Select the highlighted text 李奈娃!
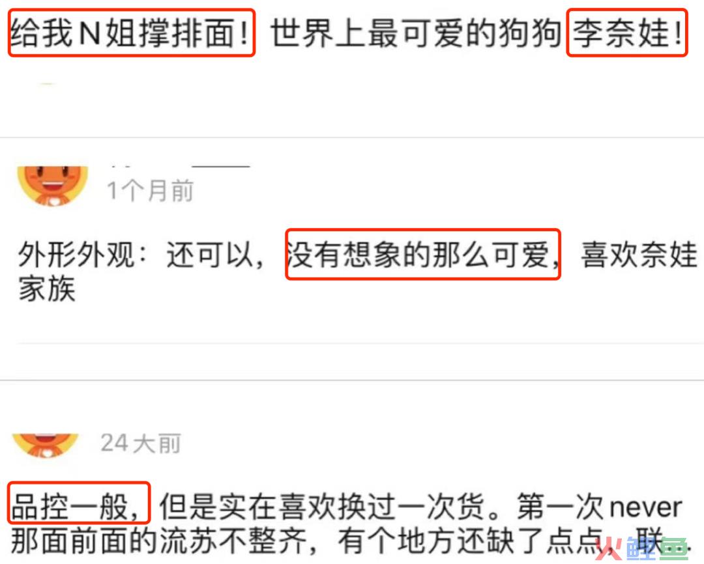 pyautogui.click(x=627, y=33)
